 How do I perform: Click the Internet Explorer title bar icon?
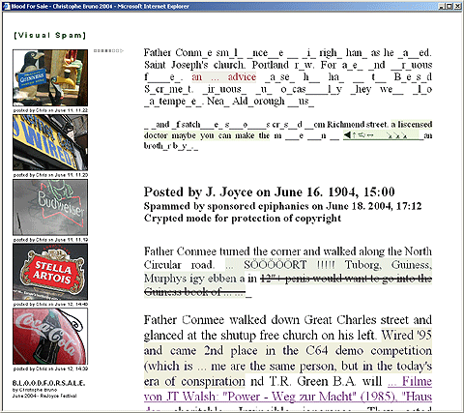(7, 6)
